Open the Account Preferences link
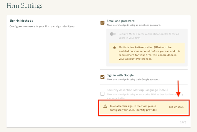This screenshot has height=132, width=197. [138, 59]
